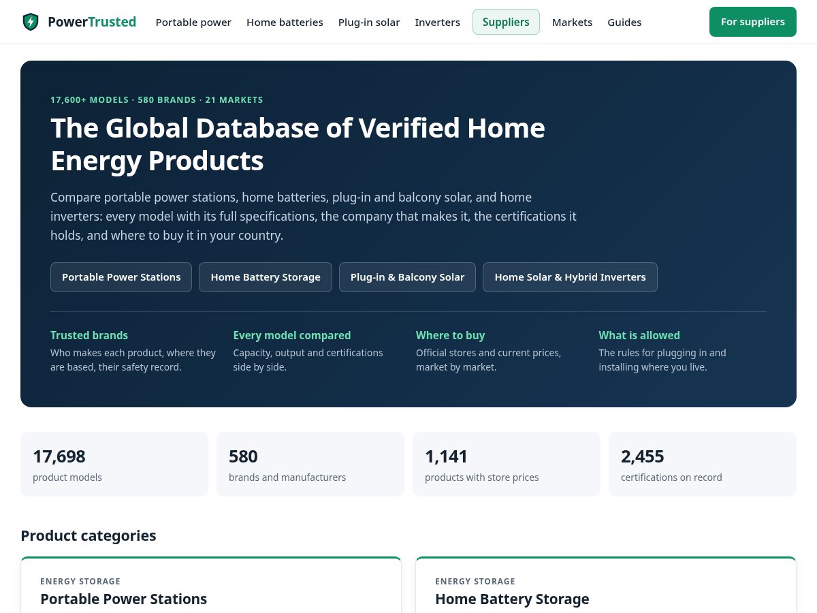
Task: Click the 2,455 certifications on record card
Action: tap(703, 465)
